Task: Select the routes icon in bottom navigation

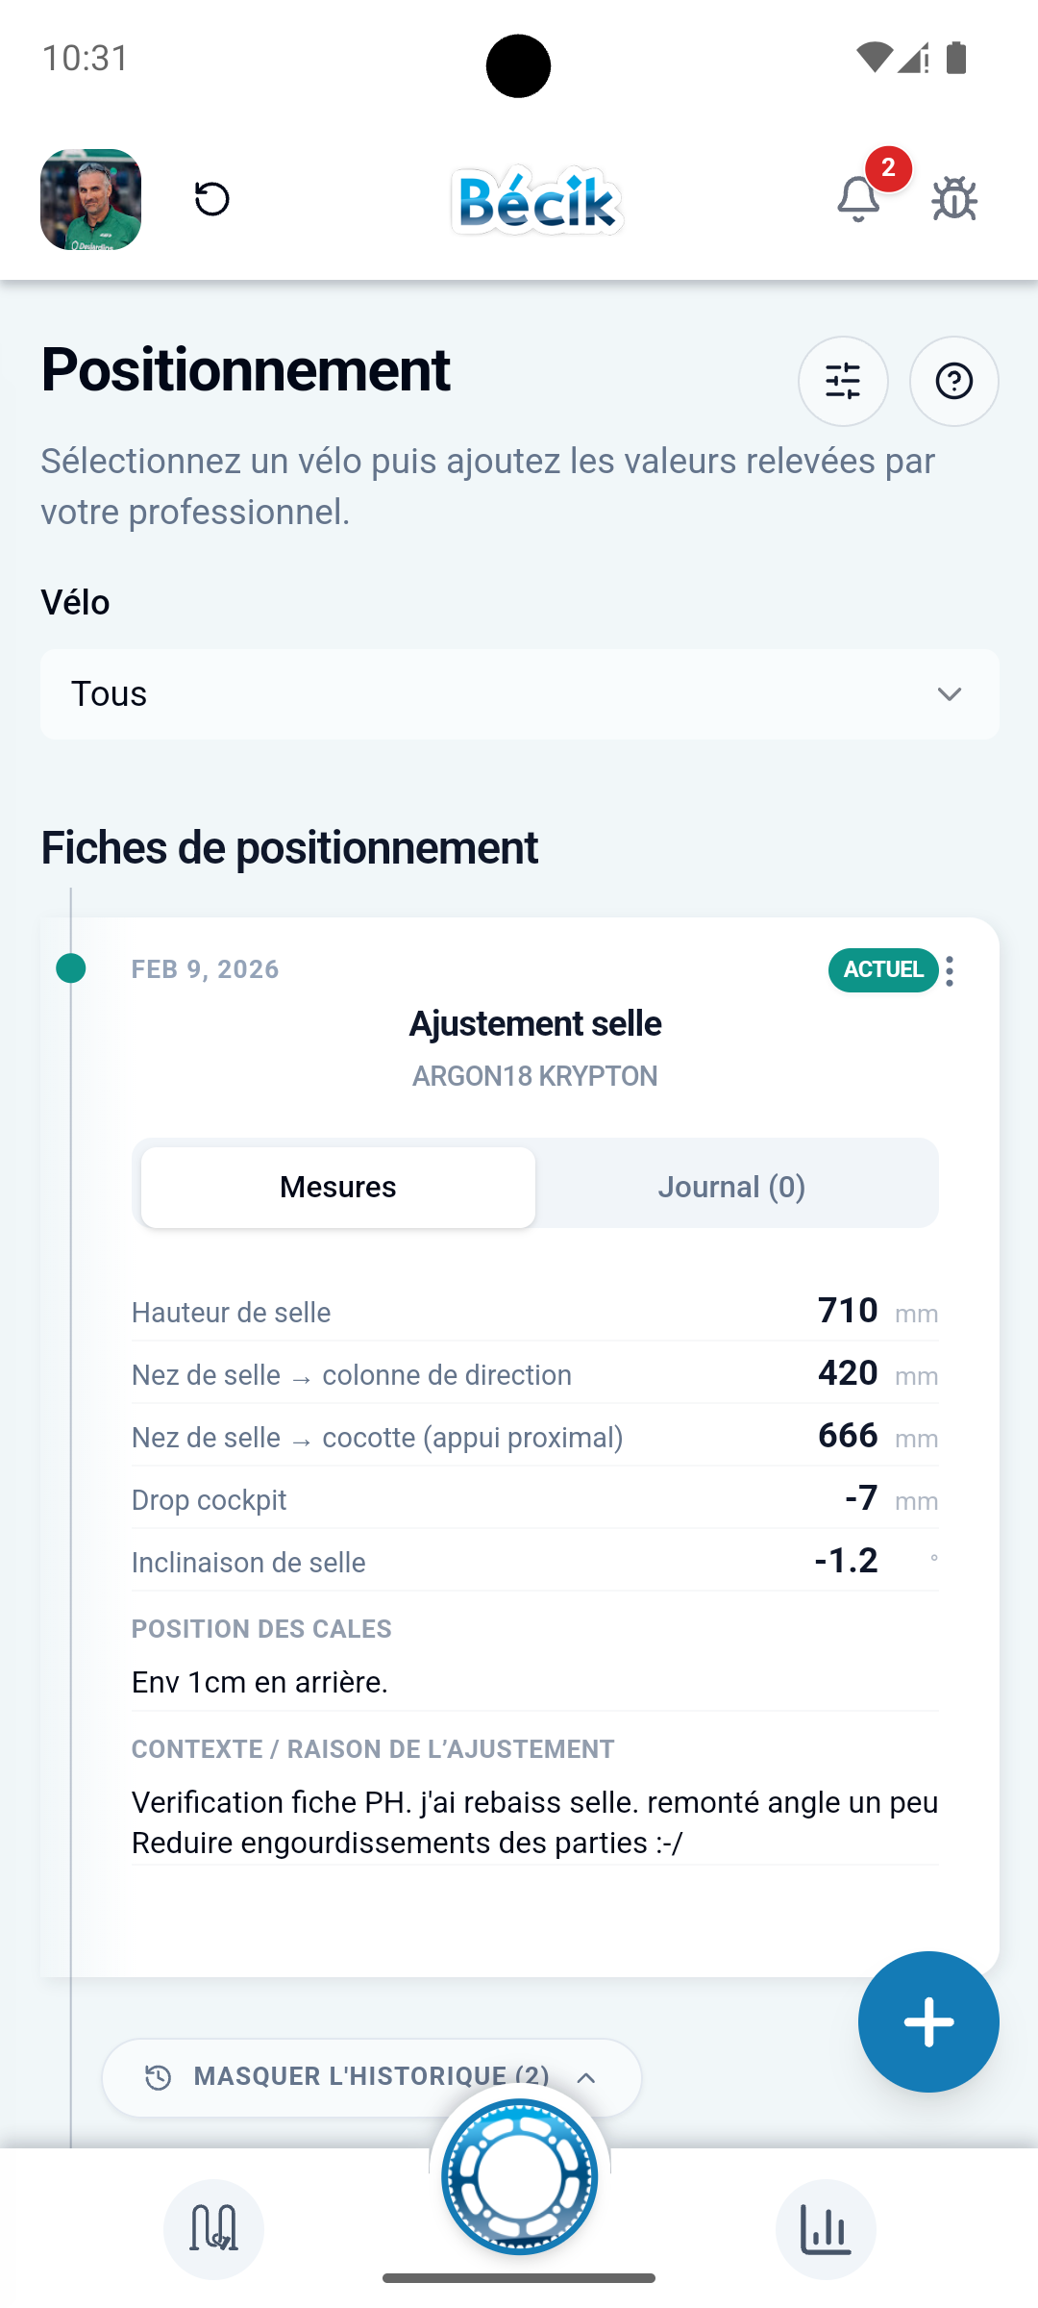Action: click(x=213, y=2229)
